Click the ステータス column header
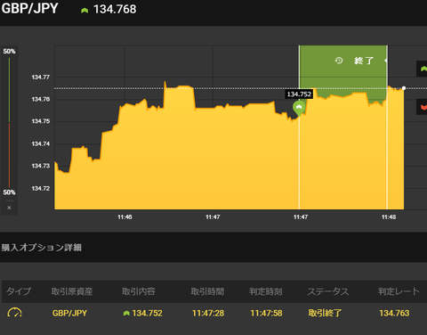This screenshot has height=335, width=427. point(328,291)
